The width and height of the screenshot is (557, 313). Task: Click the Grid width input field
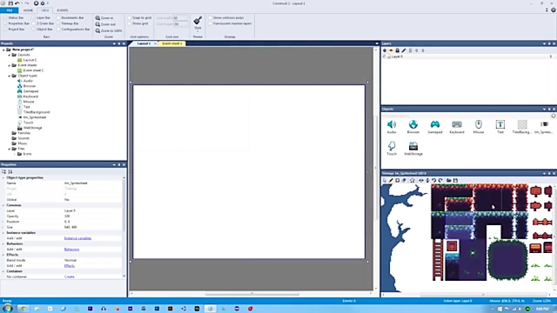click(x=181, y=19)
